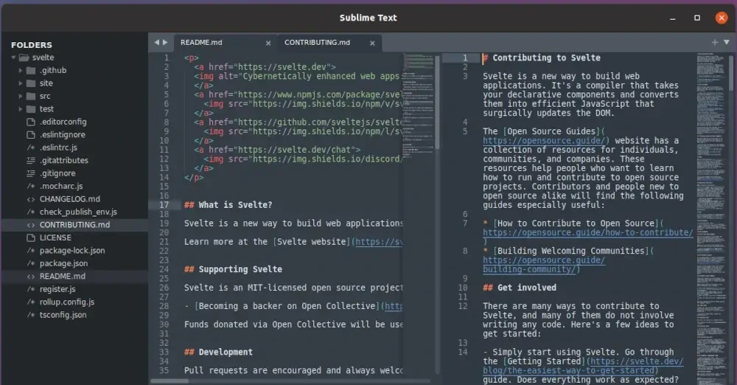Open LICENSE file from the sidebar
Image resolution: width=737 pixels, height=385 pixels.
tap(55, 237)
